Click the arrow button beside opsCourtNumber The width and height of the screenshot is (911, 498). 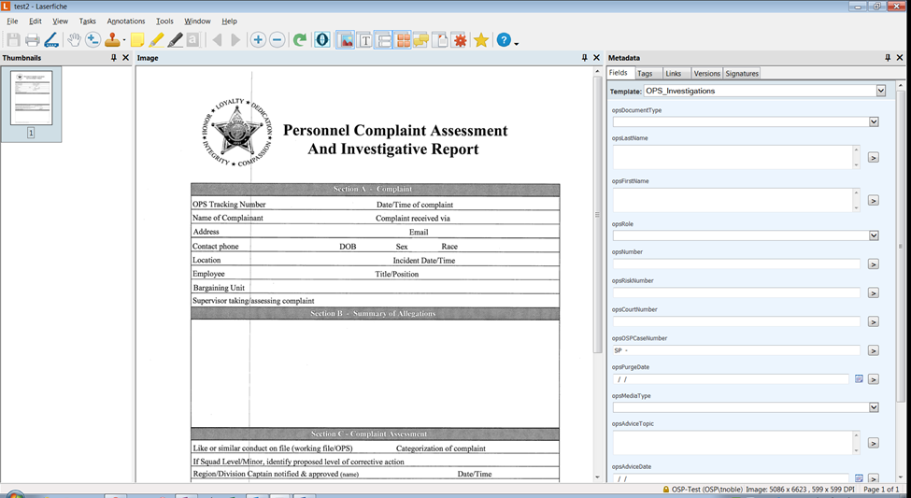point(874,321)
